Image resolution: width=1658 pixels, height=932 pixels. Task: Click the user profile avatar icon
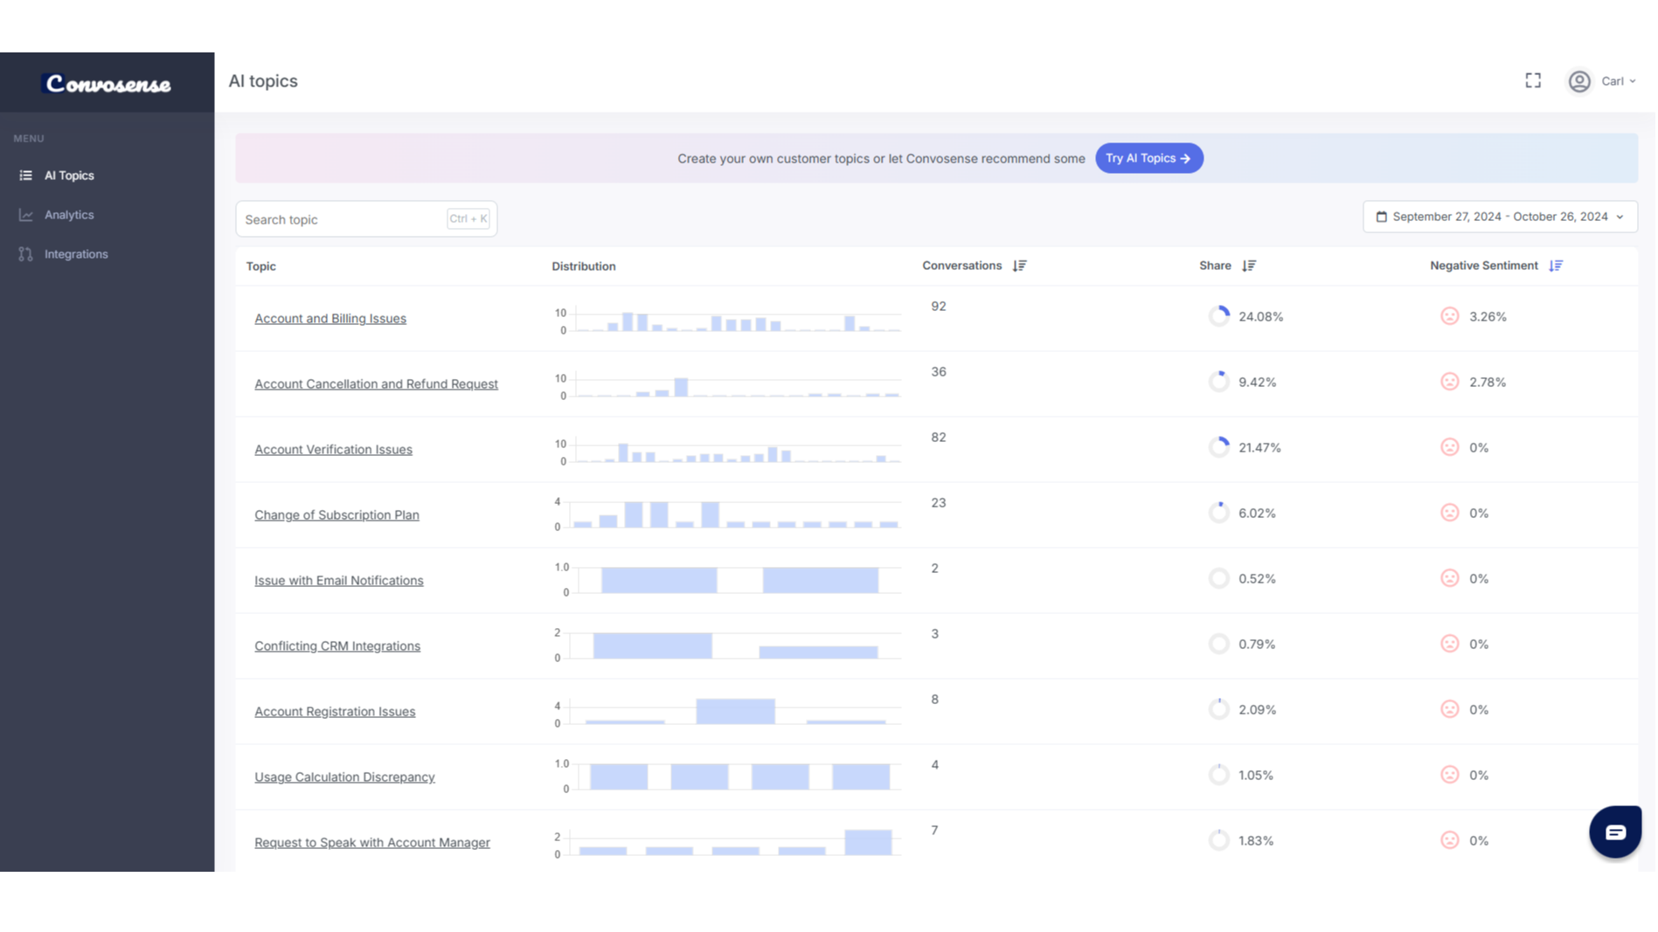[x=1578, y=81]
